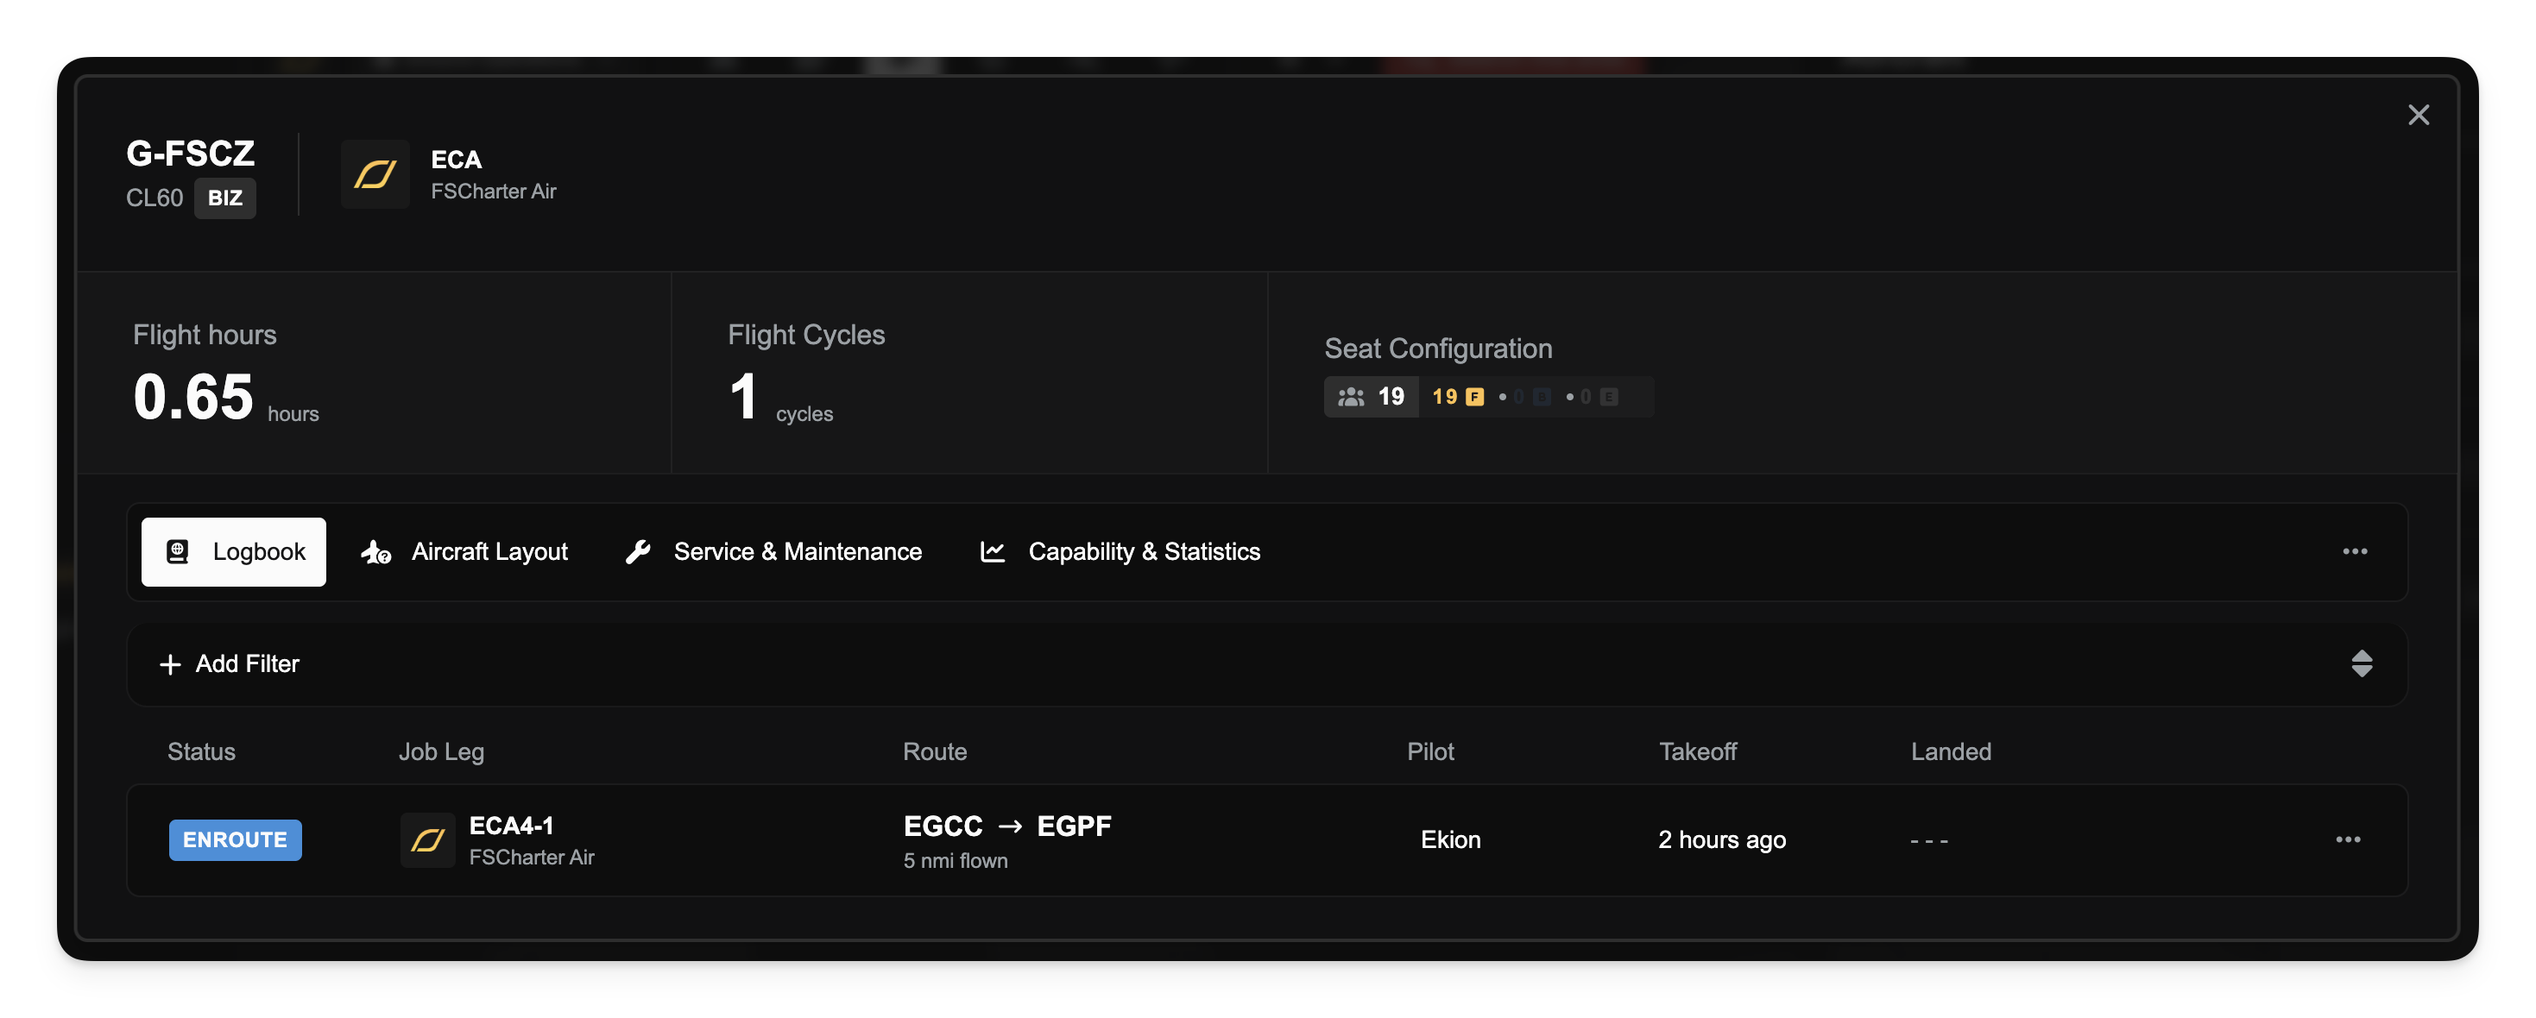Open ECA4-1 row three-dots options menu
This screenshot has width=2536, height=1018.
[2347, 840]
